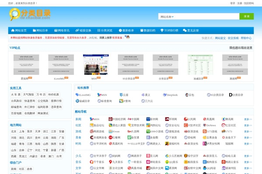Click 我也想出现在这里 link in VIP section

[241, 48]
